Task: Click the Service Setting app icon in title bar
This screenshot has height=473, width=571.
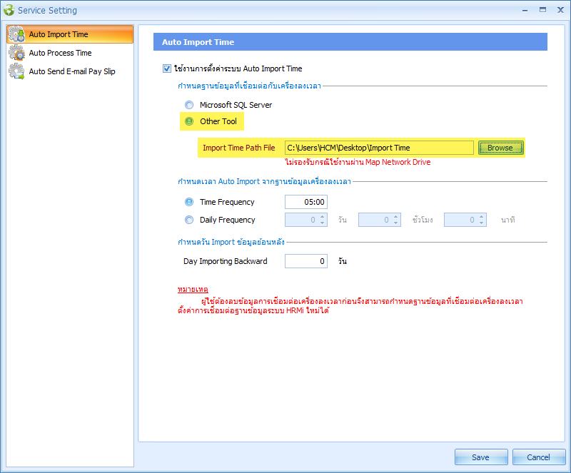Action: [x=9, y=10]
